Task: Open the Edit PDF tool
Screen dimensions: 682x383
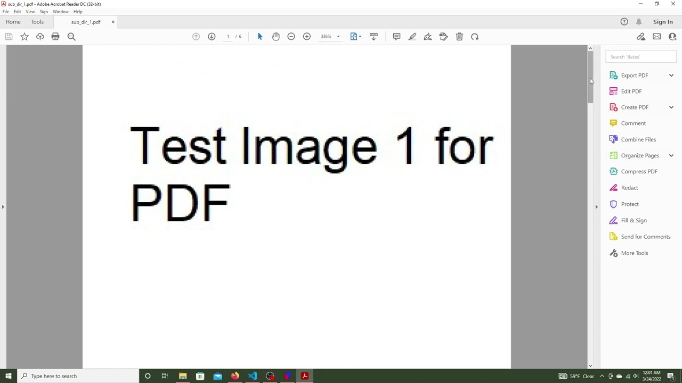Action: click(631, 91)
